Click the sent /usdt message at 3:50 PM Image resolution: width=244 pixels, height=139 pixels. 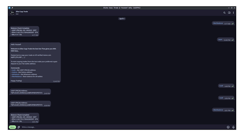[x=226, y=98]
